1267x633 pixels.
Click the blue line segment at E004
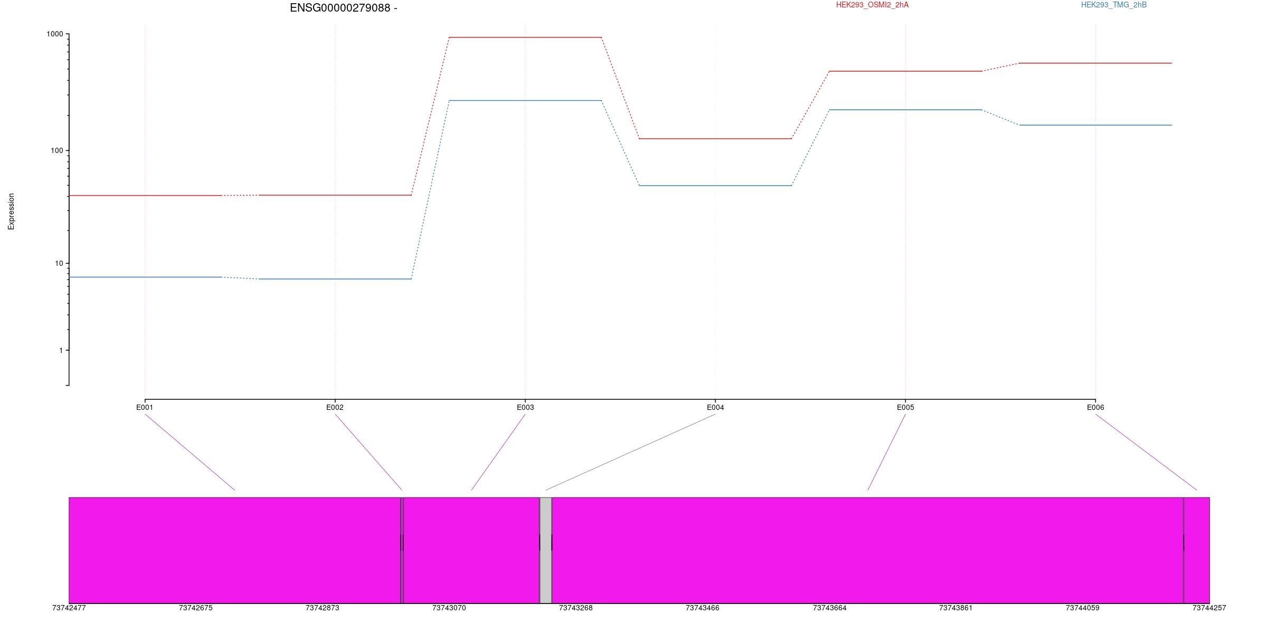pos(715,186)
